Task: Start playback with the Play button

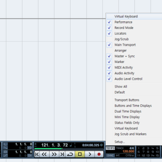Action: pyautogui.click(x=90, y=154)
